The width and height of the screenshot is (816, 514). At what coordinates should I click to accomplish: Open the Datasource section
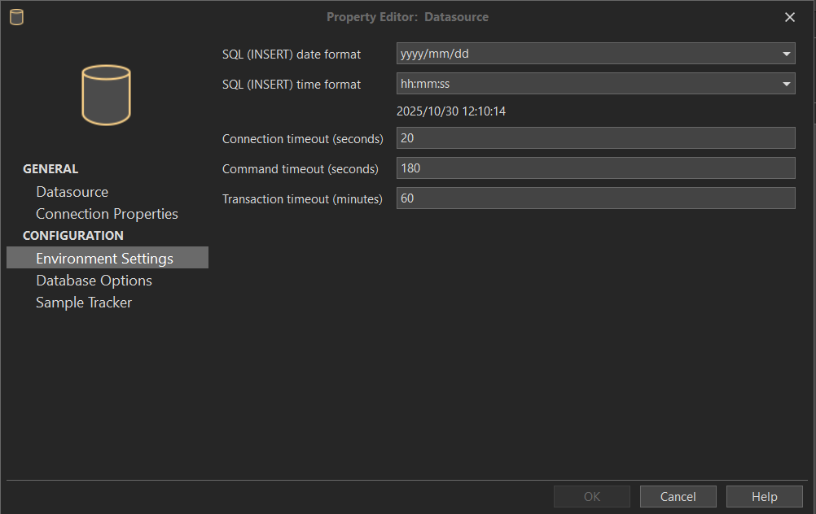pos(72,192)
